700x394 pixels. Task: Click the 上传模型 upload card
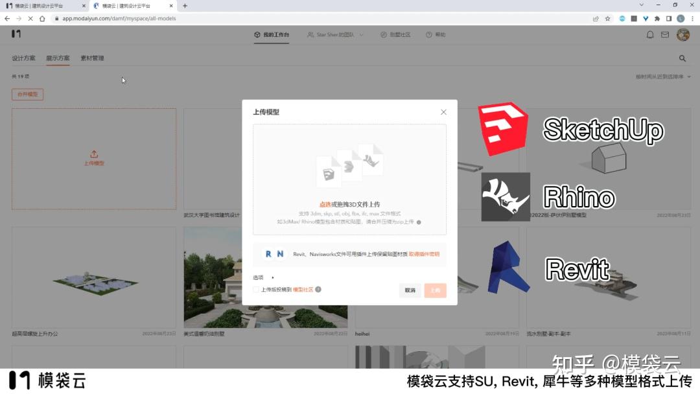[x=94, y=159]
